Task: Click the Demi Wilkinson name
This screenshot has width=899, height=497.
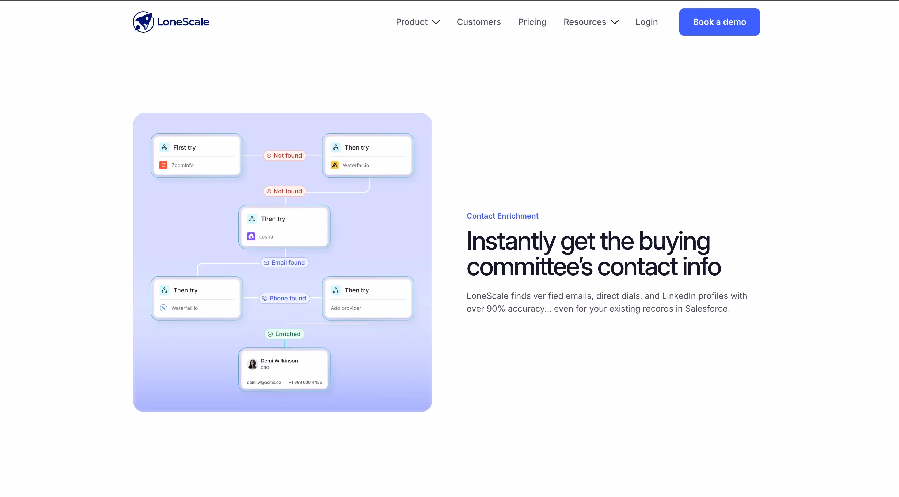Action: click(279, 361)
